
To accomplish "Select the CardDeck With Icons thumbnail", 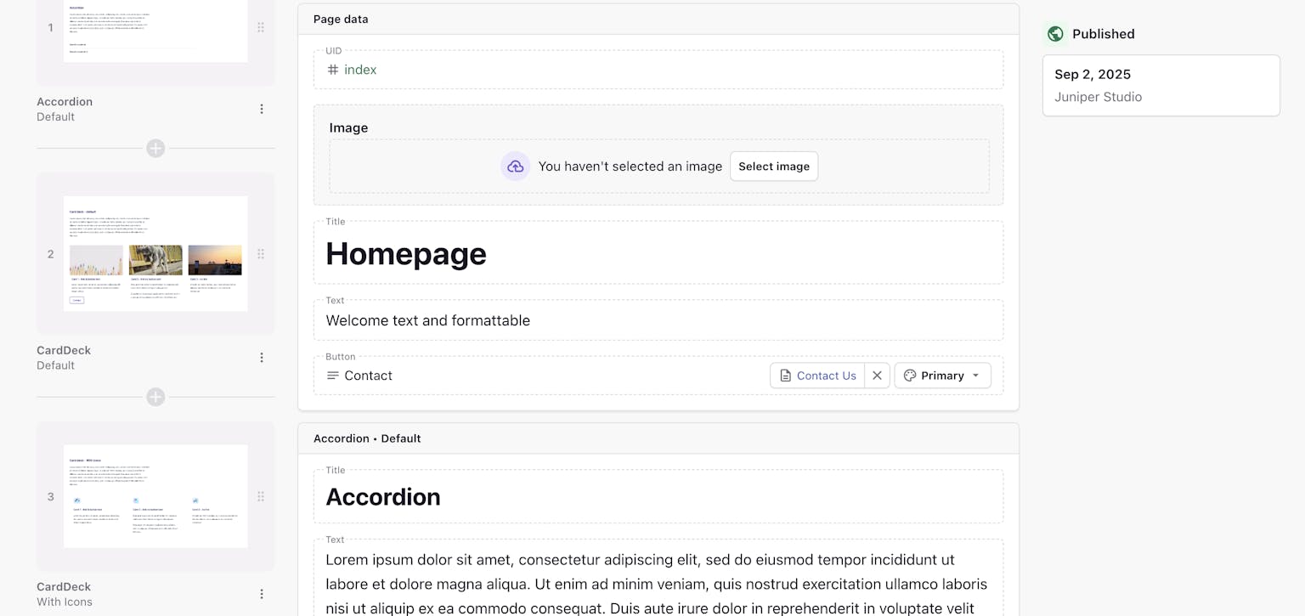I will coord(155,496).
